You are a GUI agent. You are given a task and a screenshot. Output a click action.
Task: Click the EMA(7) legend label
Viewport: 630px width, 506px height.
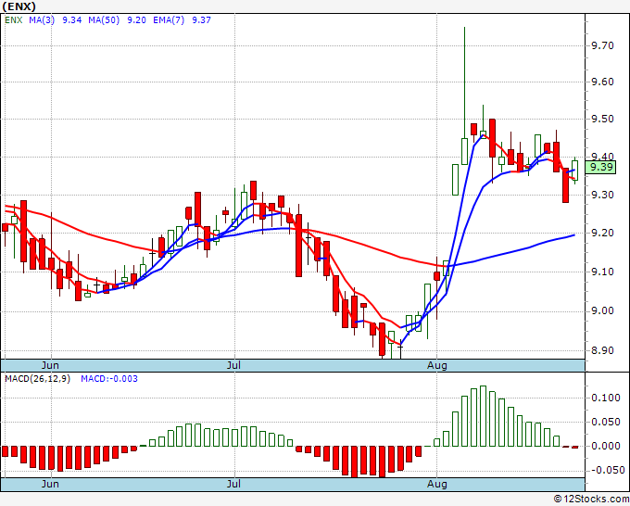click(x=169, y=20)
